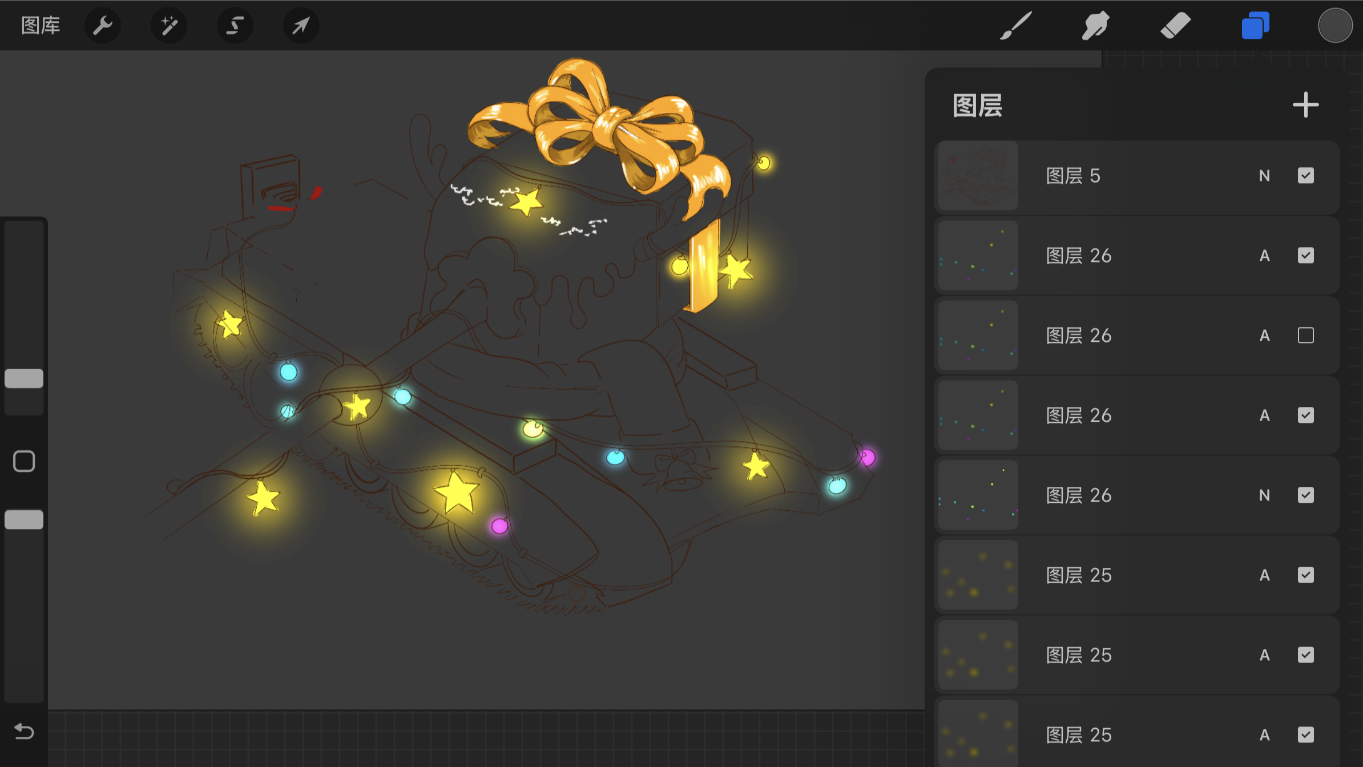
Task: Open blend mode A of top 图层 26
Action: click(x=1264, y=256)
